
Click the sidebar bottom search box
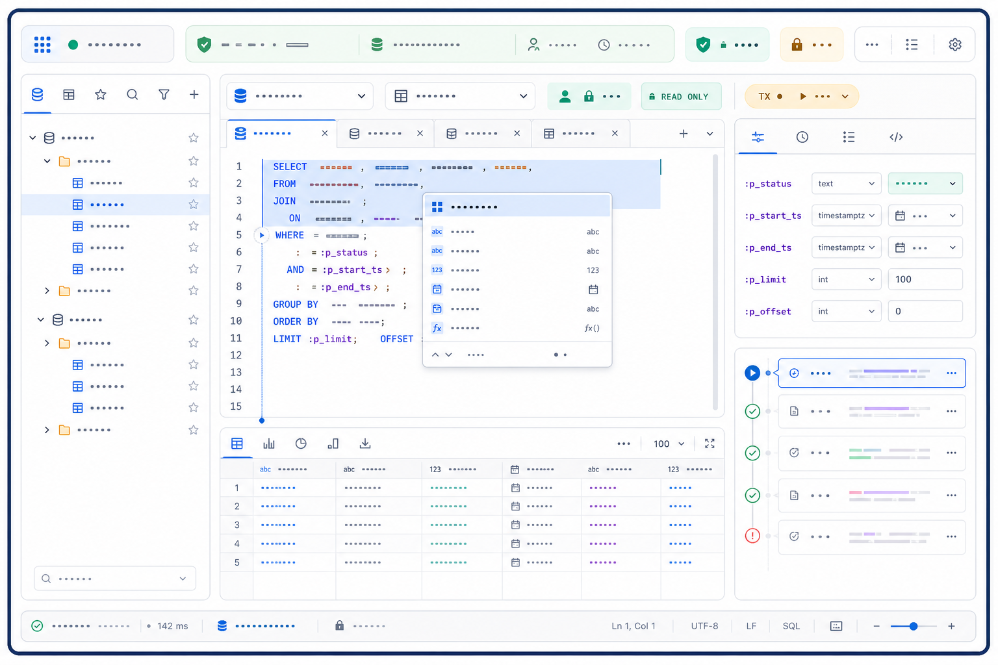115,579
